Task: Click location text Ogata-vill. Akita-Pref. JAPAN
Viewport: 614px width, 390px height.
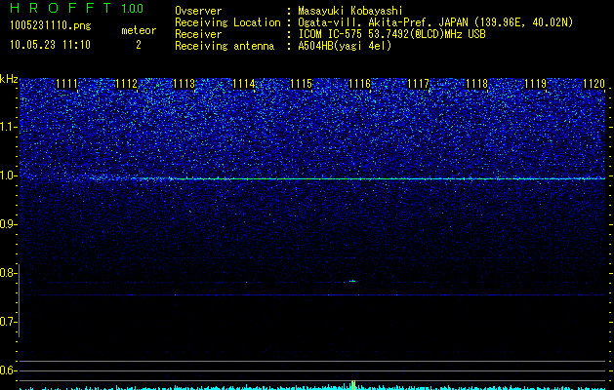Action: (382, 22)
